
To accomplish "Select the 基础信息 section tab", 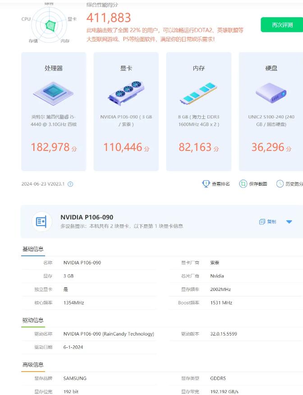I will coord(33,249).
